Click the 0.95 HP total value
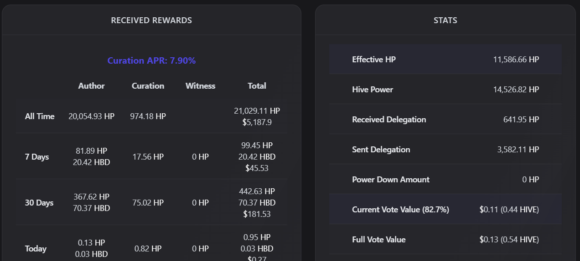580x261 pixels. coord(257,237)
